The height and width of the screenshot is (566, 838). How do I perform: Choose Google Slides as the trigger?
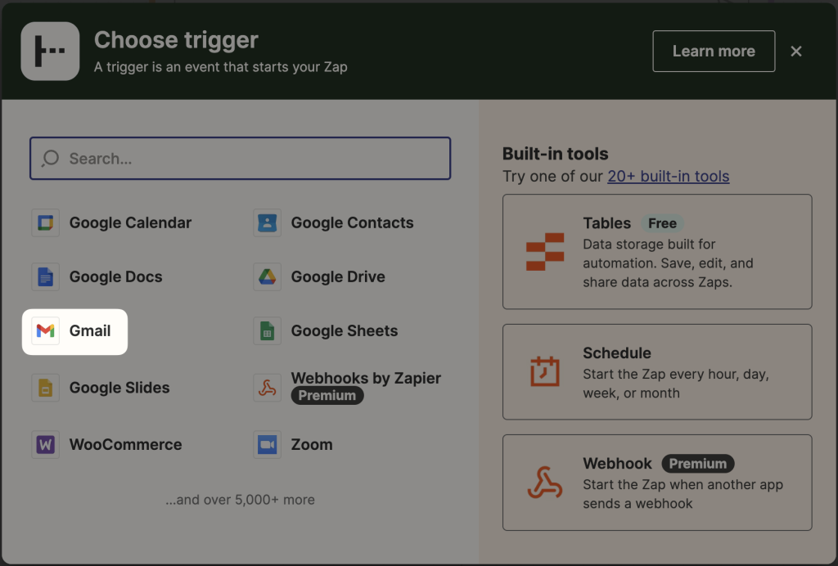(x=45, y=387)
